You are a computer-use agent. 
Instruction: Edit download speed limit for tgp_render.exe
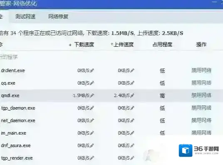(x=92, y=158)
